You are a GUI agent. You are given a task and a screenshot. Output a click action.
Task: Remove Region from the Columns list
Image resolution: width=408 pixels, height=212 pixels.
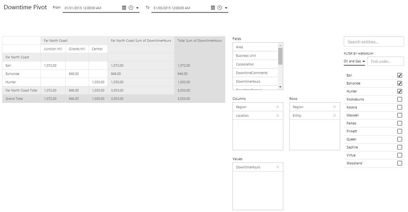point(278,107)
